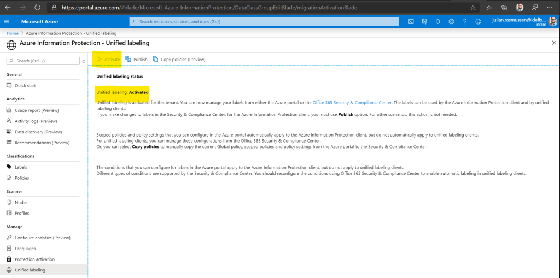The width and height of the screenshot is (560, 278).
Task: Click the browser address bar URL
Action: (209, 8)
